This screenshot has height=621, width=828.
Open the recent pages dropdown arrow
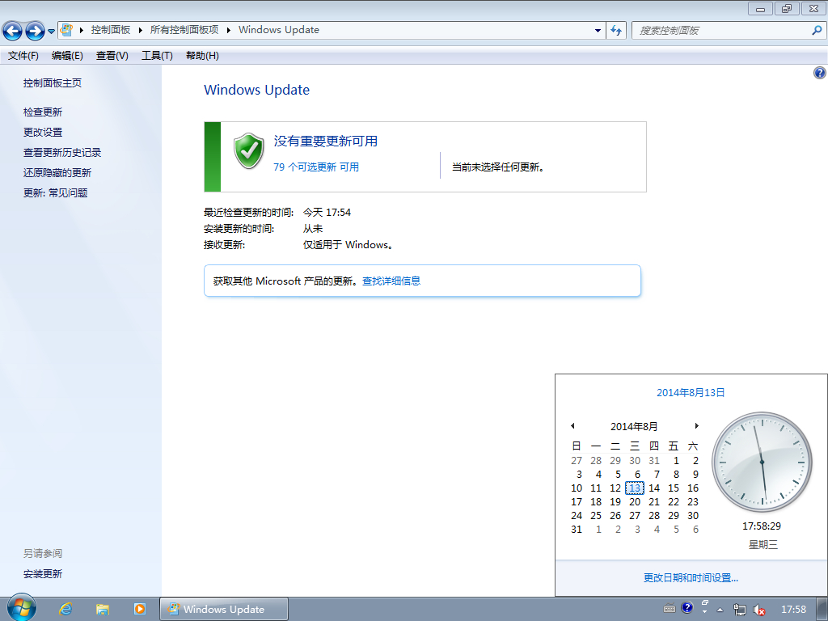[51, 32]
